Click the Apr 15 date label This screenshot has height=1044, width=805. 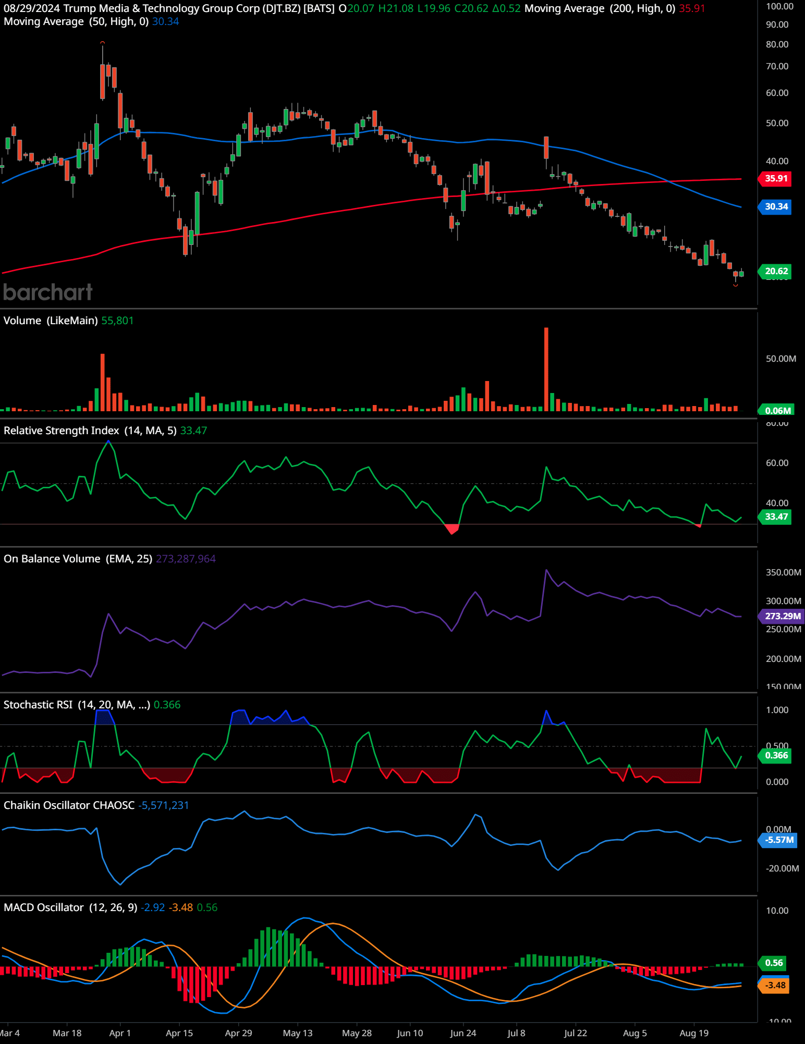coord(179,1033)
